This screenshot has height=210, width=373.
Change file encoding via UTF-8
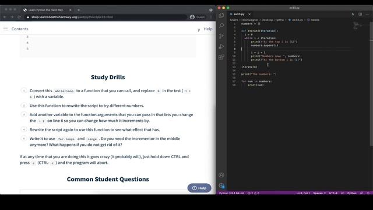(333, 193)
